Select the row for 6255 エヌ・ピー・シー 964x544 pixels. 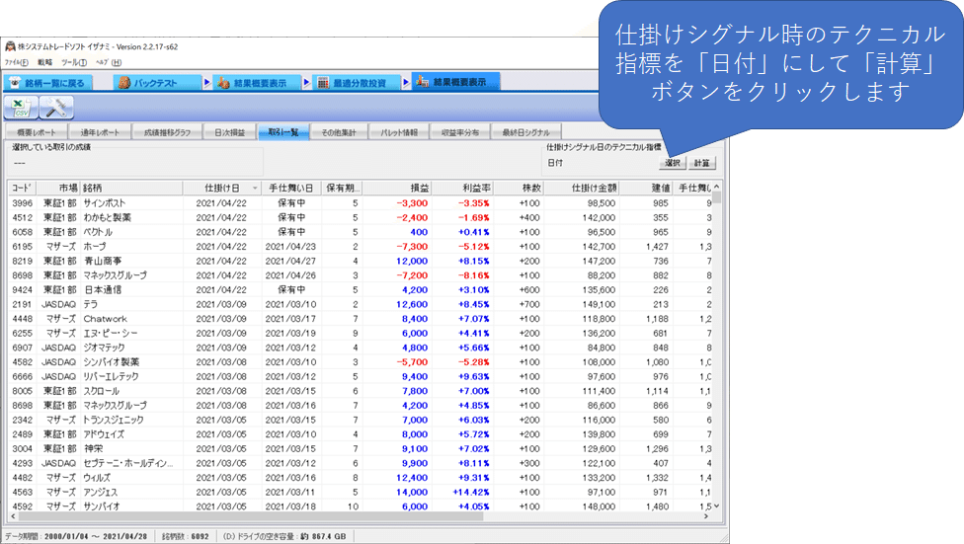[x=360, y=333]
